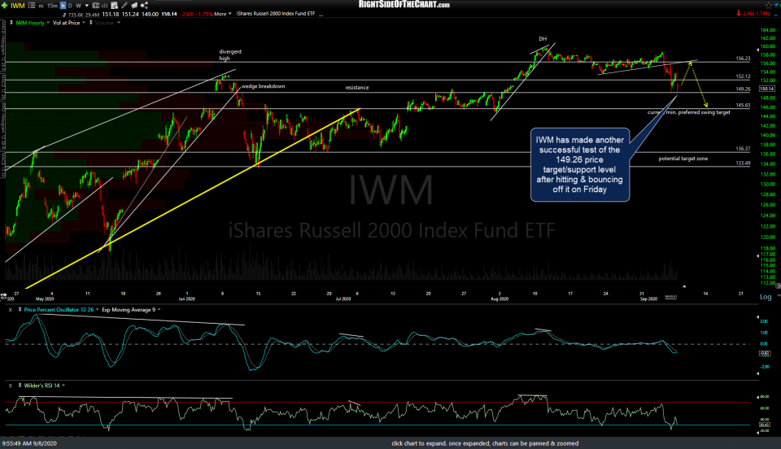781x449 pixels.
Task: Click the iShares Russell 2000 Index Fund ETF name
Action: [x=276, y=14]
